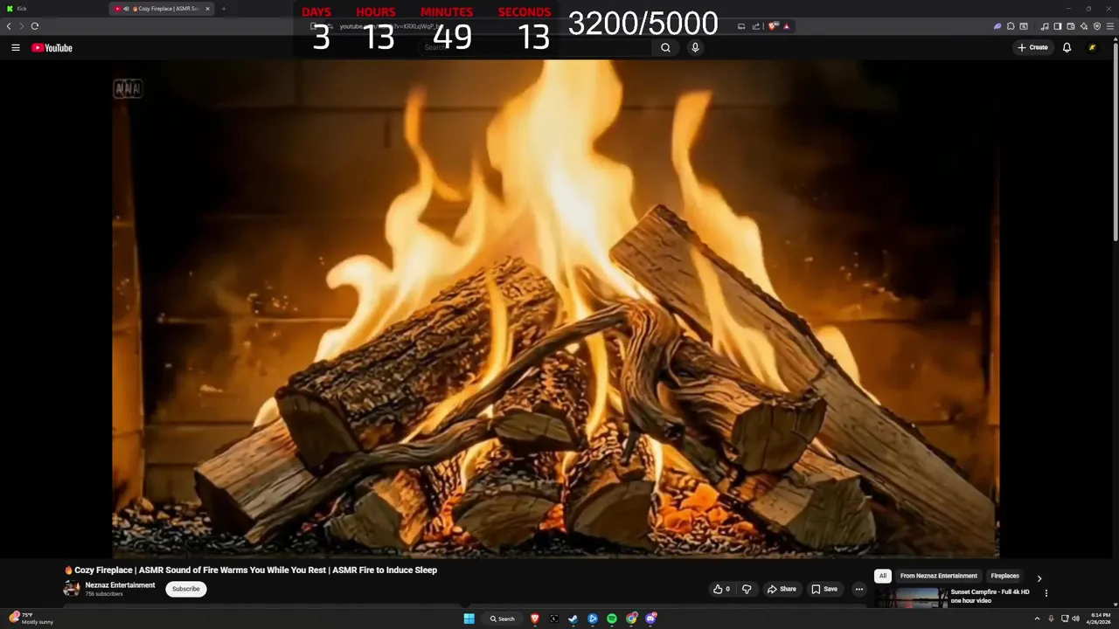Open the weather widget showing 75°F
1119x629 pixels.
tap(31, 619)
